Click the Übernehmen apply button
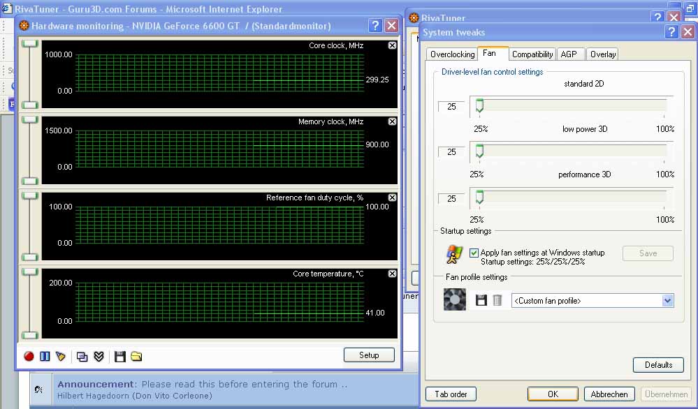 [x=666, y=394]
